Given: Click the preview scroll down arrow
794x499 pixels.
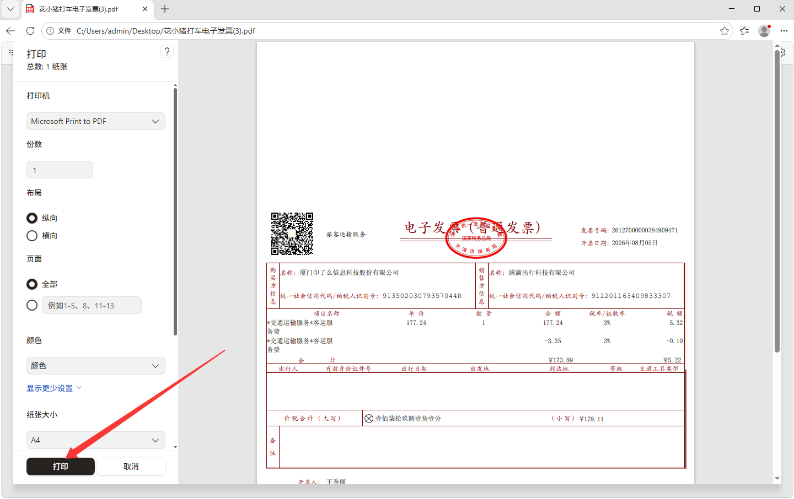Looking at the screenshot, I should (x=777, y=479).
